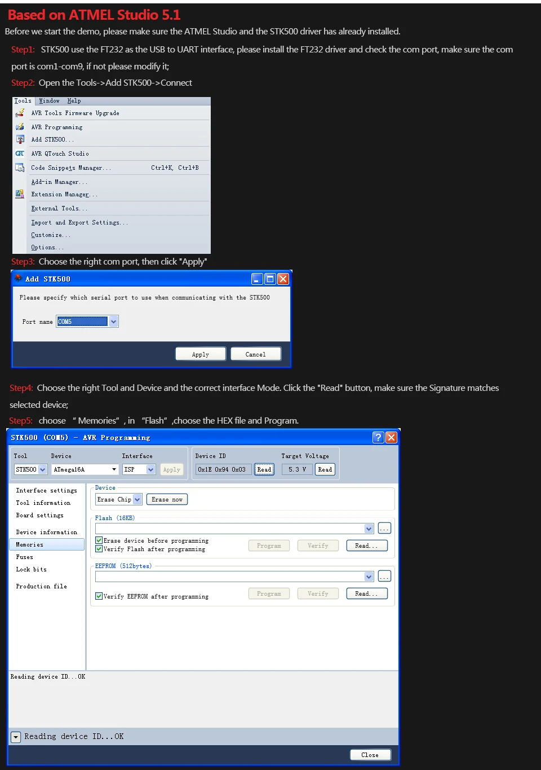Select AVR QTouch Studio menu entry

point(60,153)
